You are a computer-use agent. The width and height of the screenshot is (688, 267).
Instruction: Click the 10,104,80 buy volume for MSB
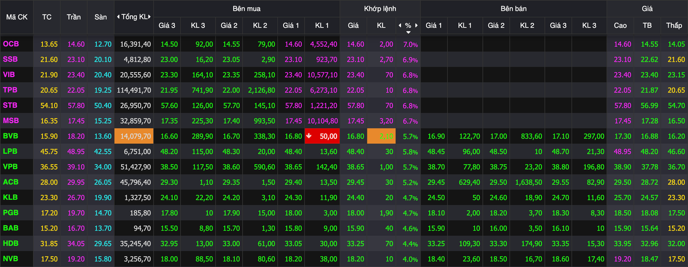(323, 121)
